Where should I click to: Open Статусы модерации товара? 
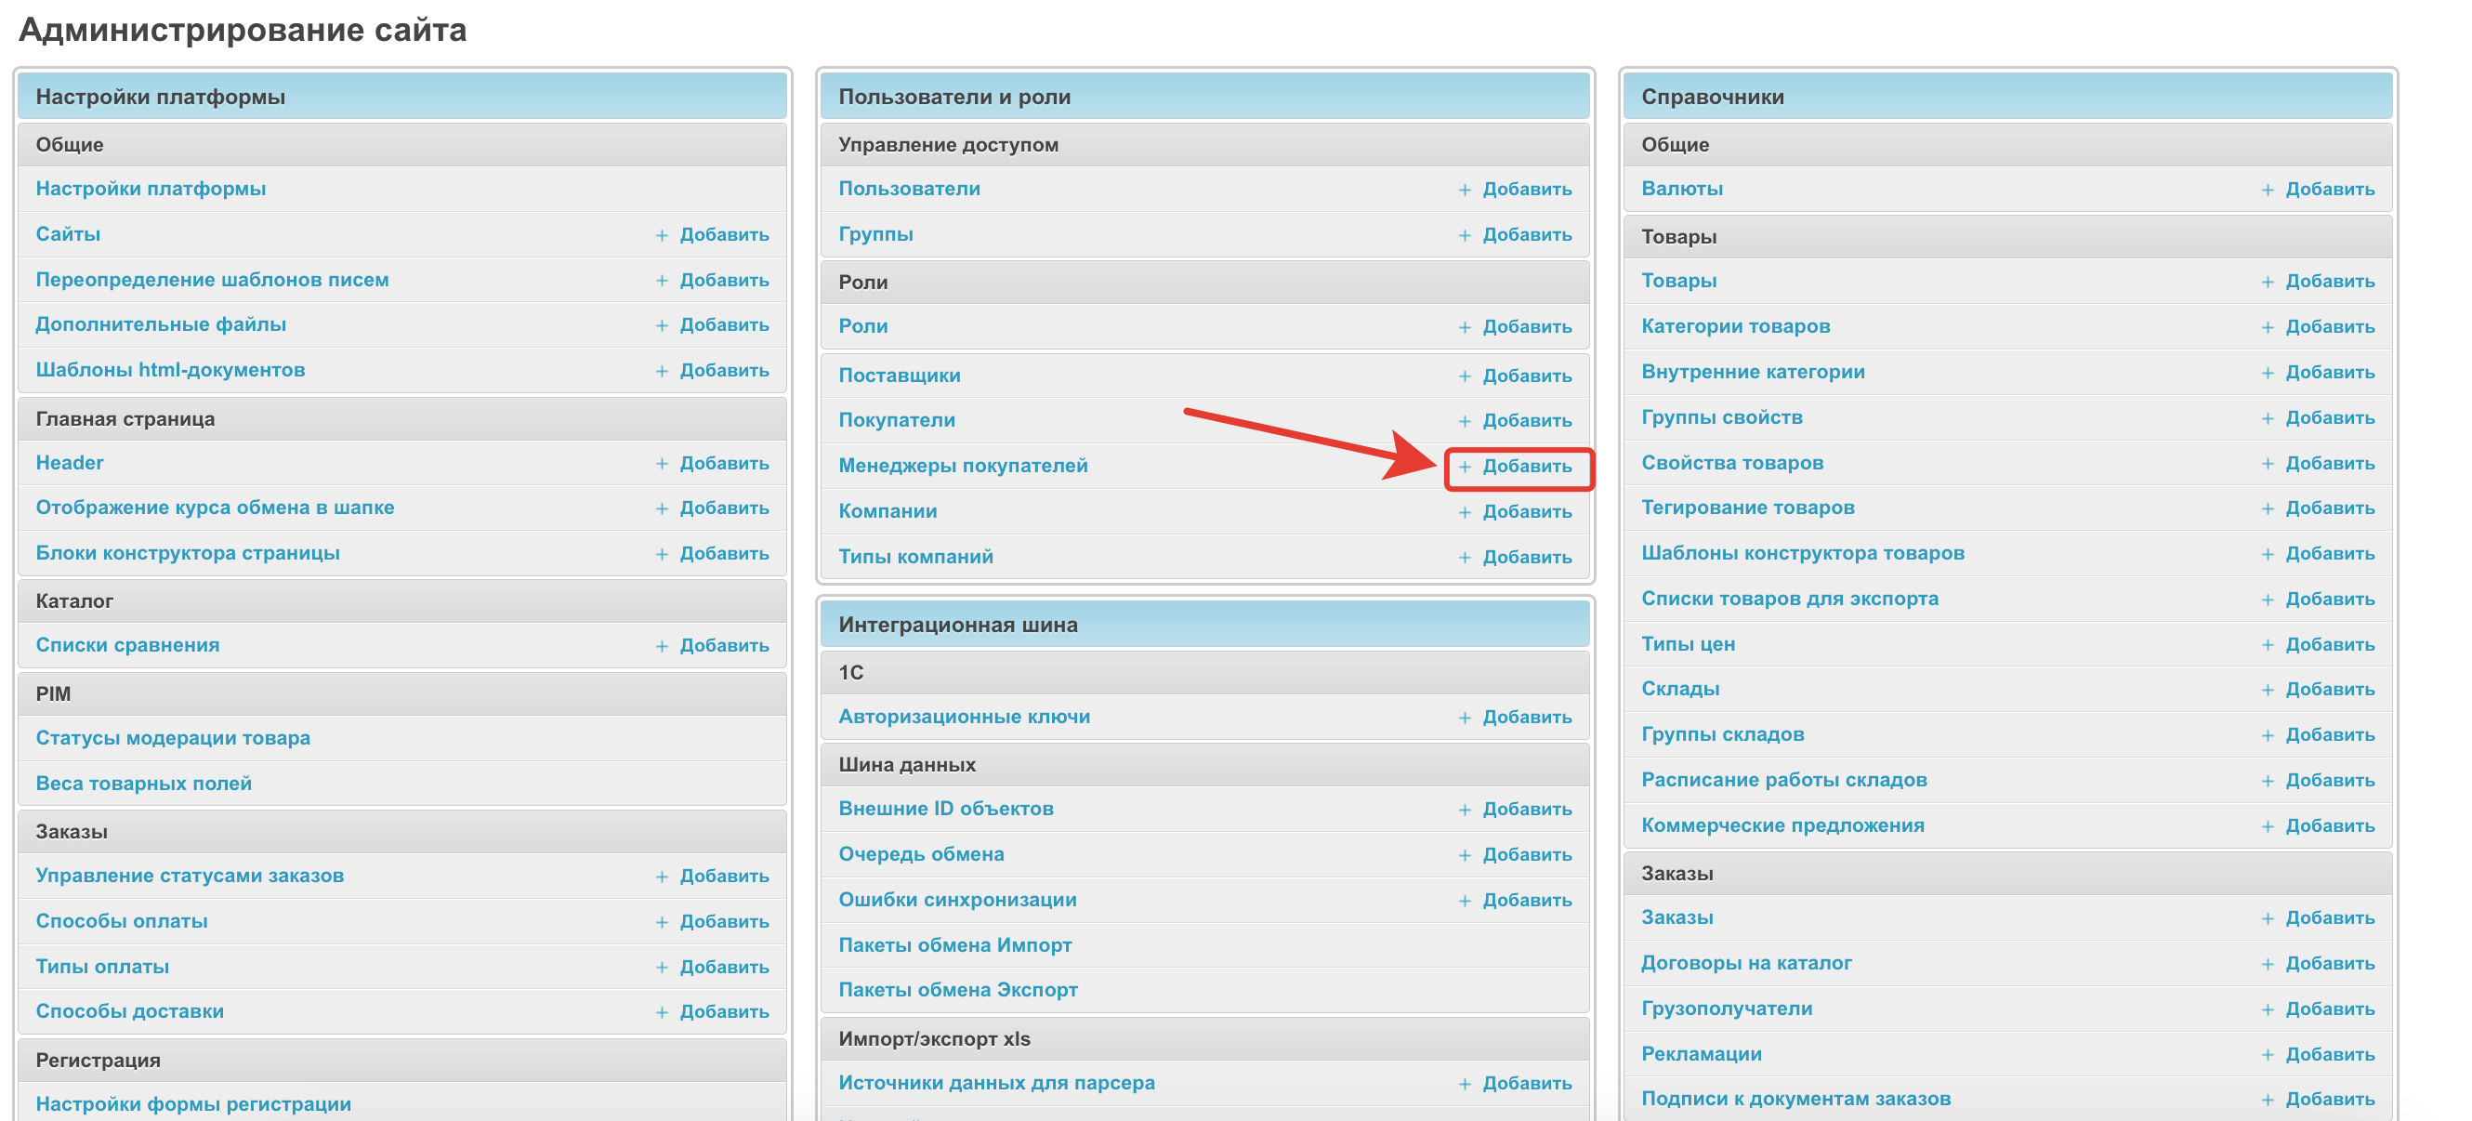[x=173, y=738]
